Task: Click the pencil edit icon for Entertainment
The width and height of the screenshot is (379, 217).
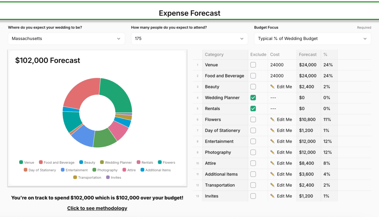Action: click(272, 141)
